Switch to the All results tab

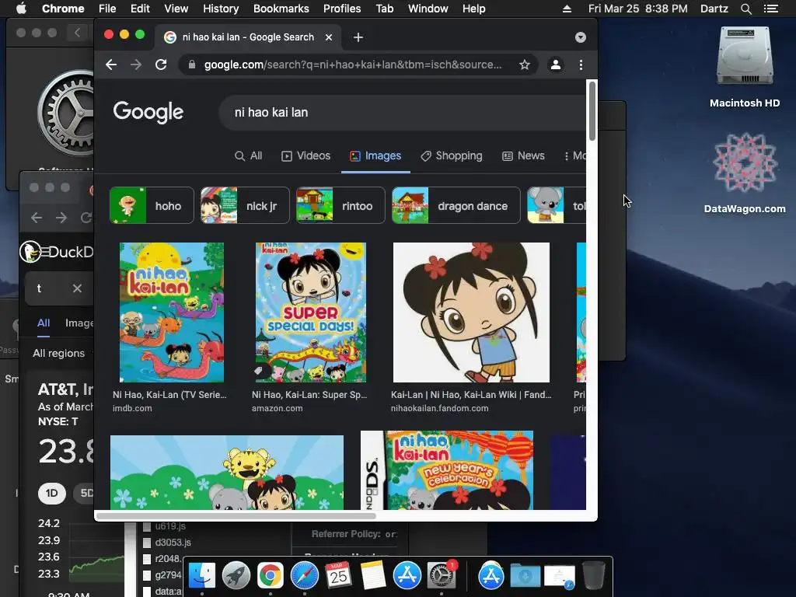[248, 155]
